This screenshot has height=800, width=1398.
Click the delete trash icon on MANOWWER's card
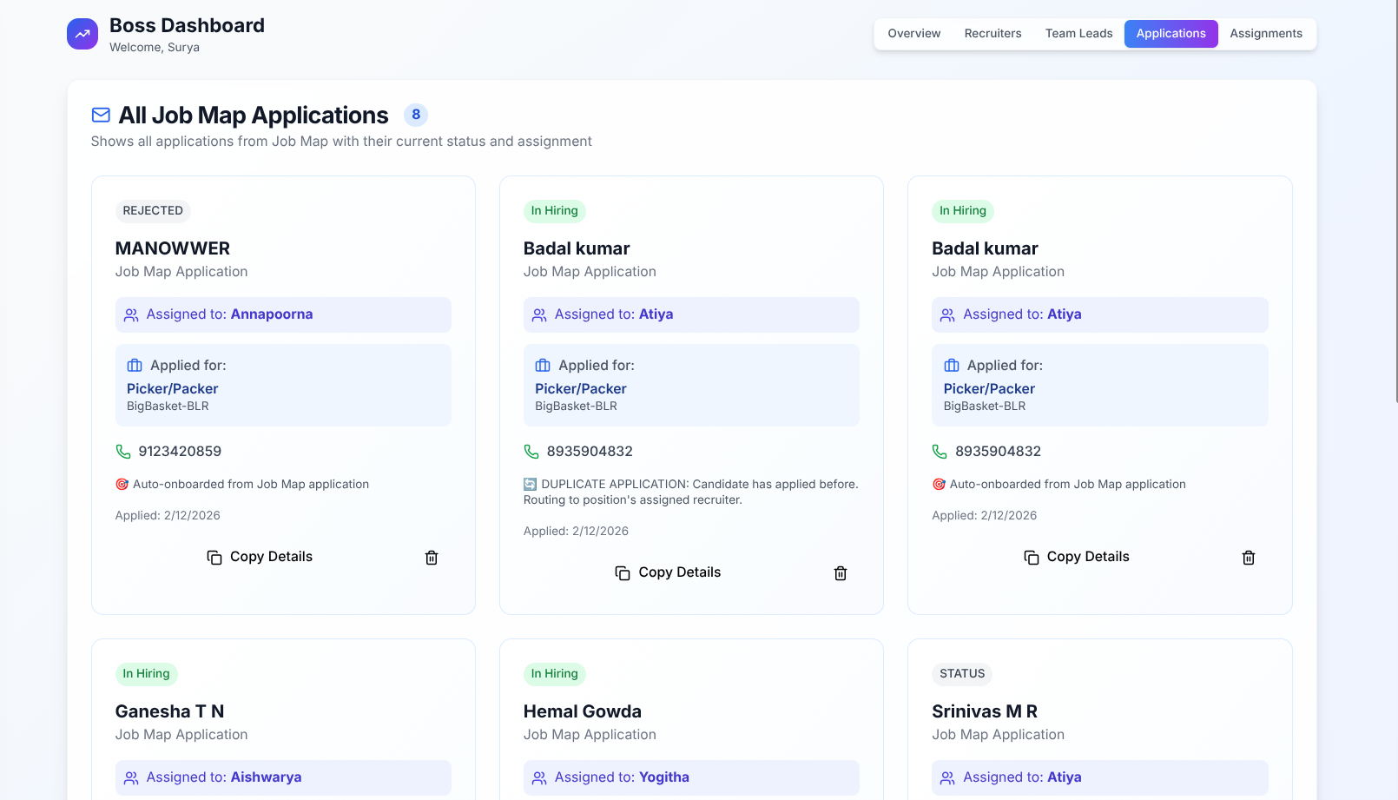point(432,557)
